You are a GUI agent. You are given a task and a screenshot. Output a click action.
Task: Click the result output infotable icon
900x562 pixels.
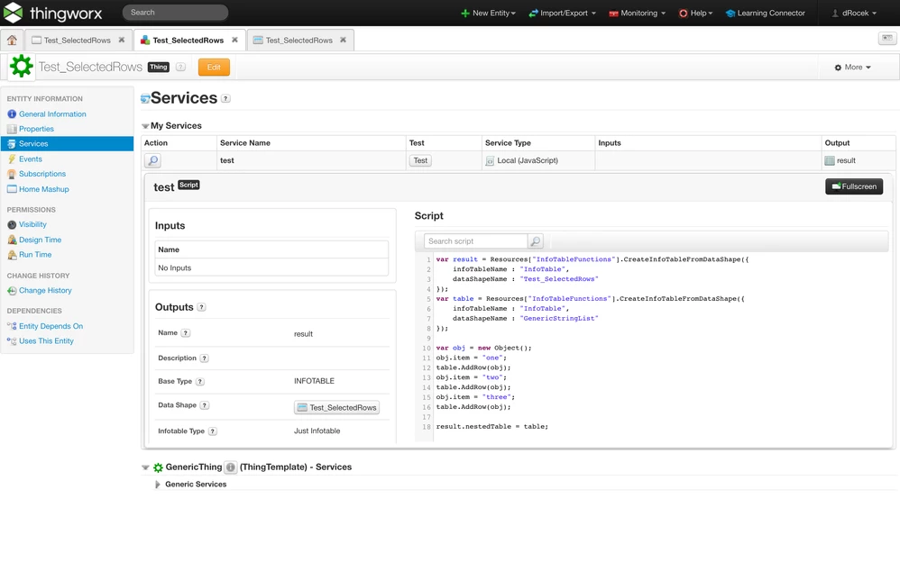tap(830, 160)
